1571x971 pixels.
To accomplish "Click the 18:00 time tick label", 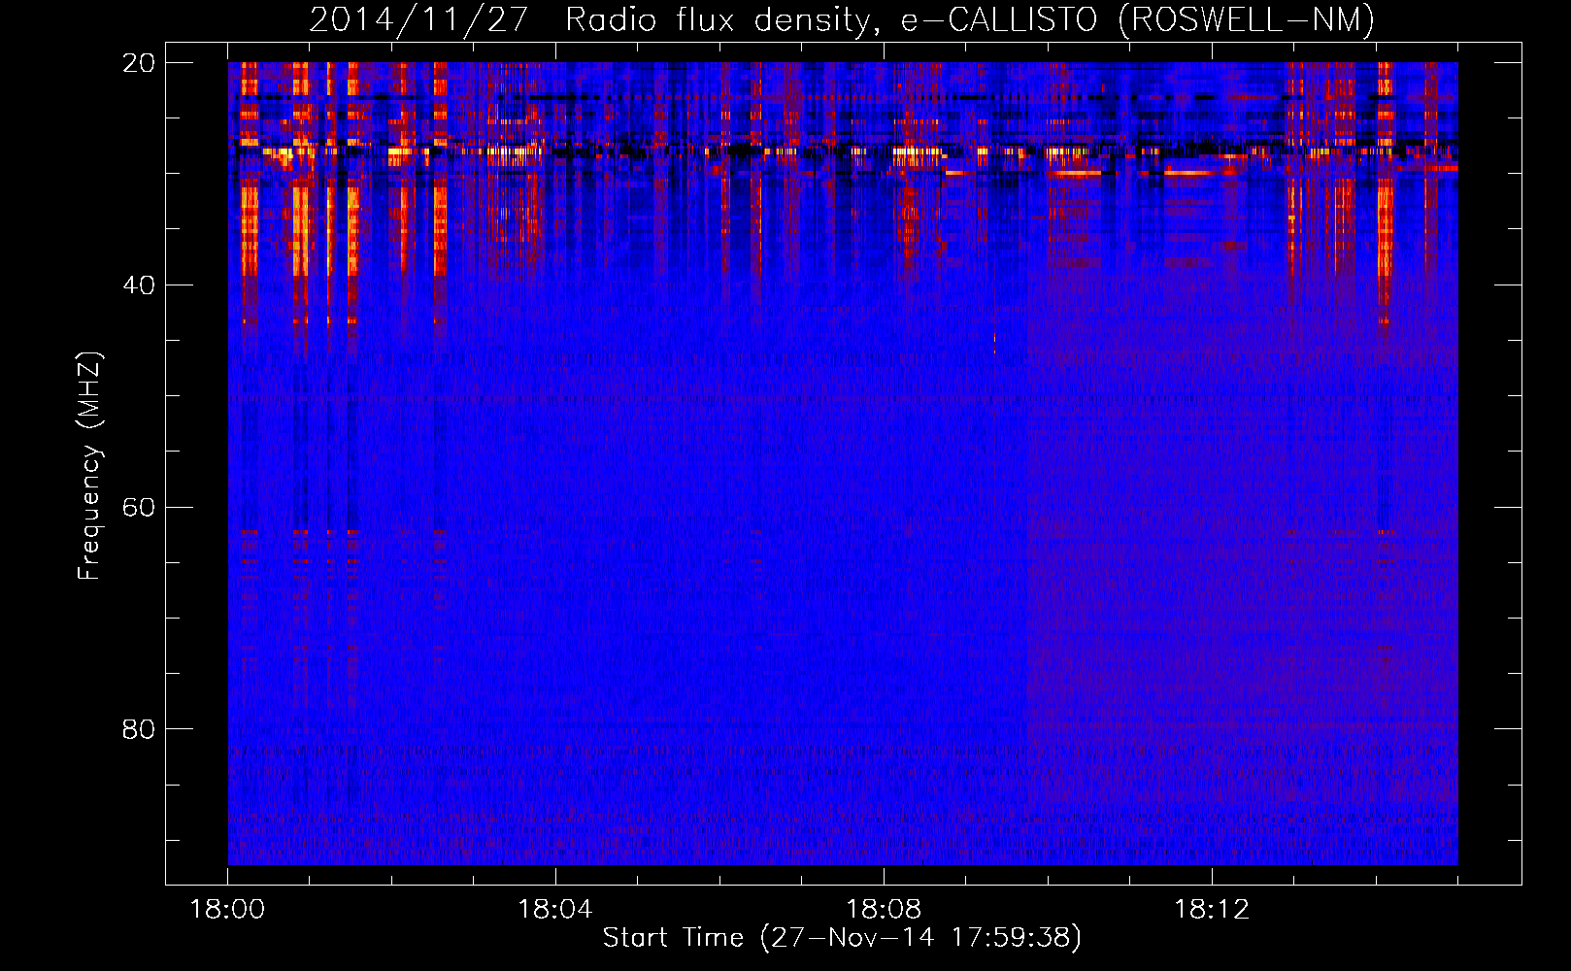I will click(x=227, y=910).
